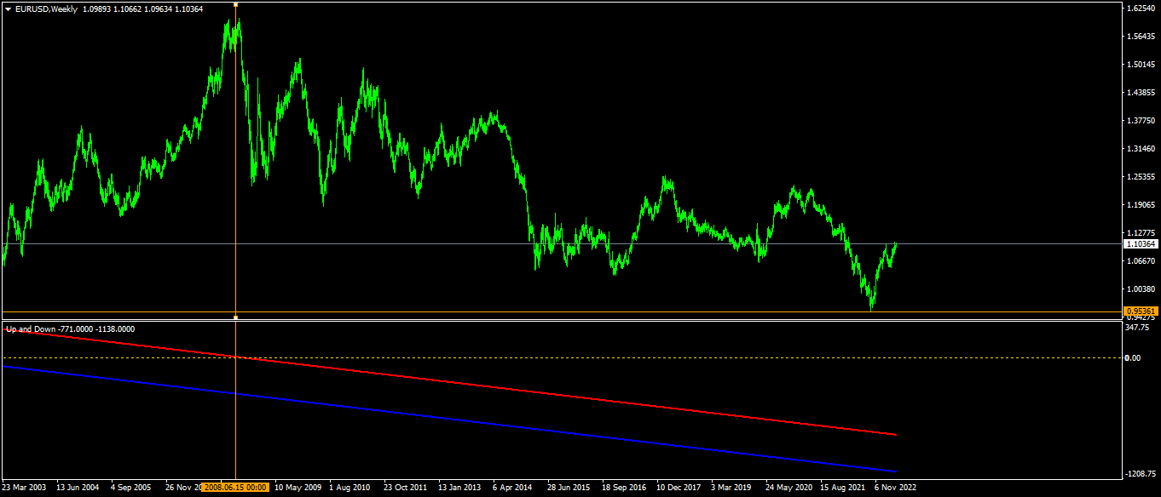Click the 1.62540 price scale label
The width and height of the screenshot is (1161, 497).
coord(1140,8)
